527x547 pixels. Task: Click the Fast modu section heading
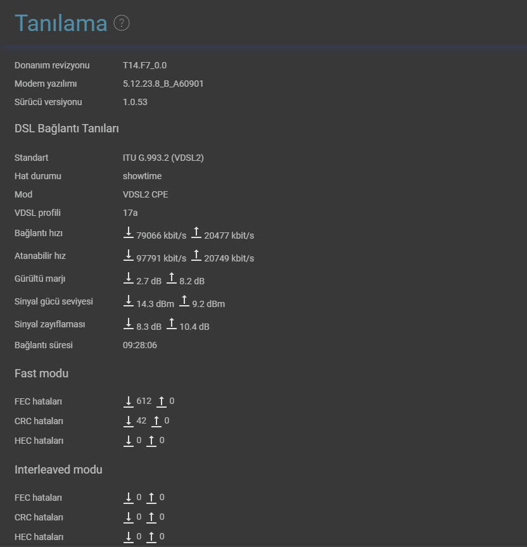41,374
